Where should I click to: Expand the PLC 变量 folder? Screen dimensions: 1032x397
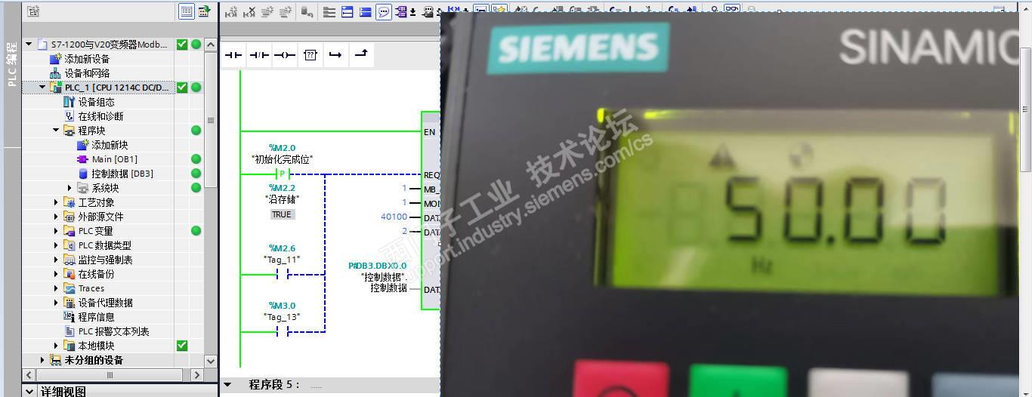pos(56,231)
